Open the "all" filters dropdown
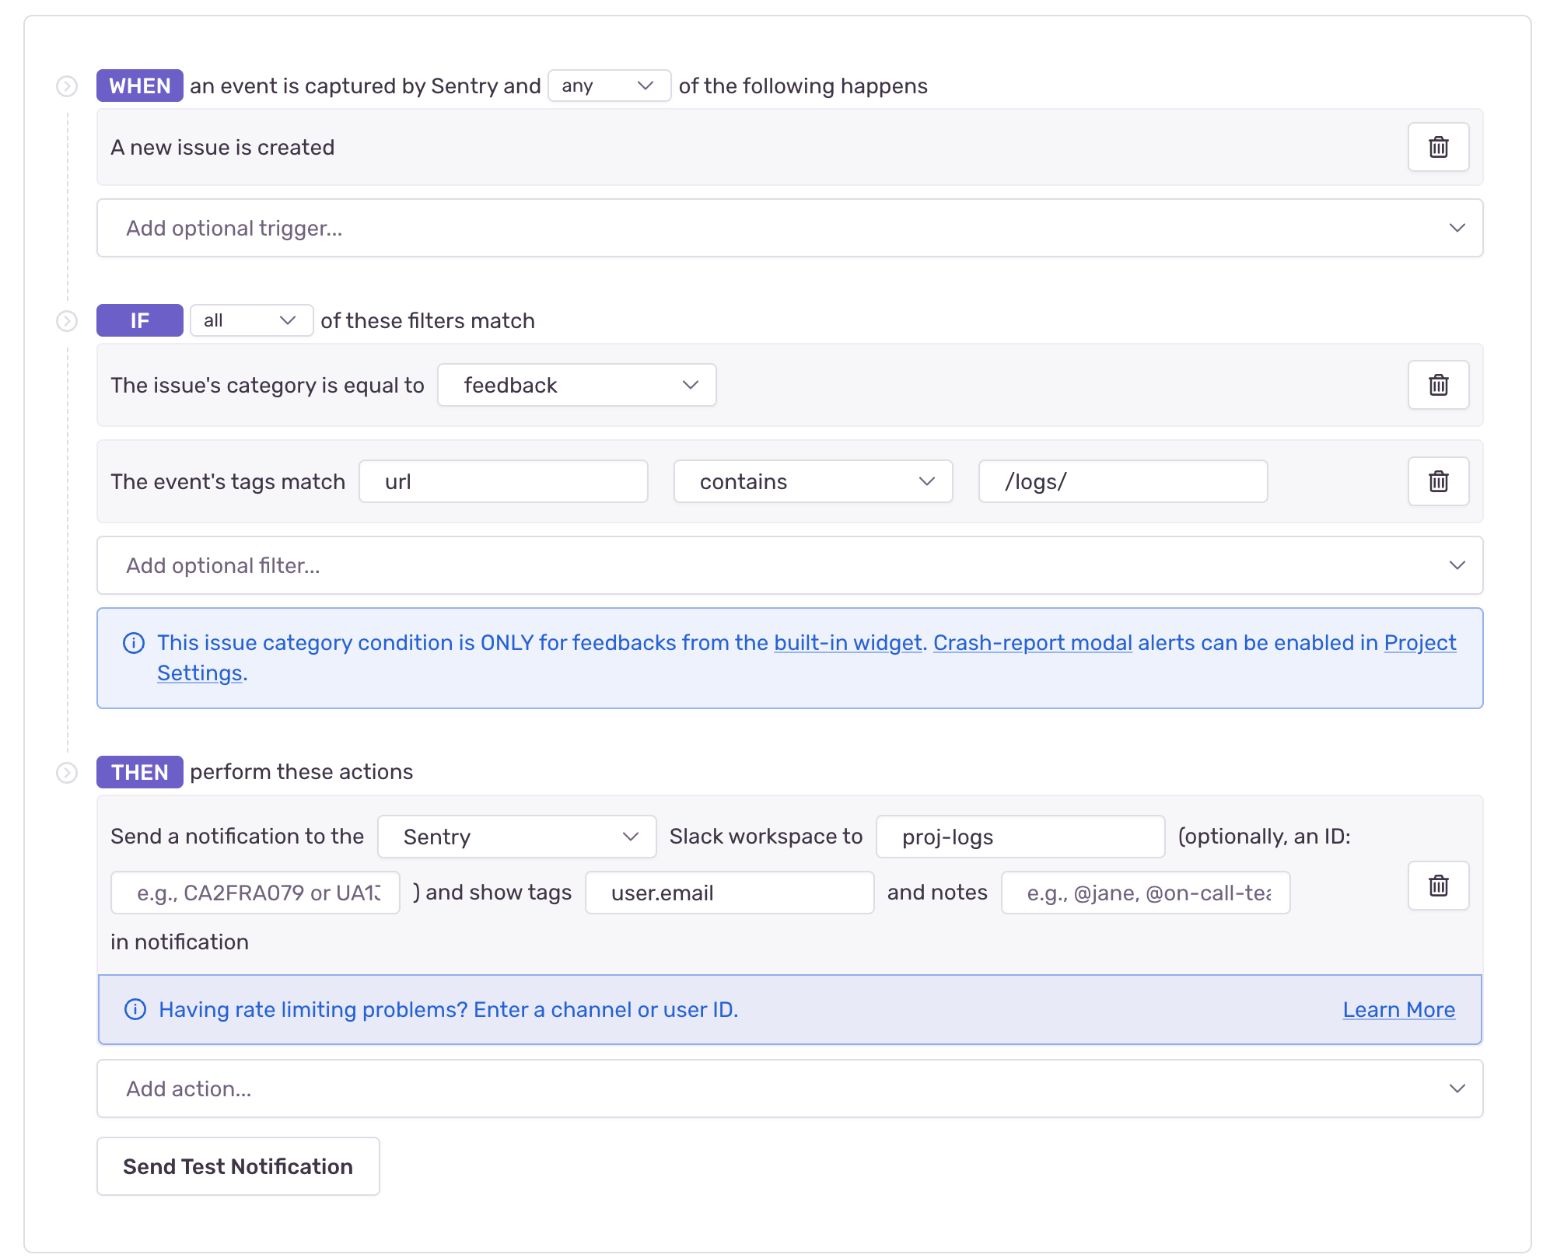Image resolution: width=1557 pixels, height=1258 pixels. (250, 320)
